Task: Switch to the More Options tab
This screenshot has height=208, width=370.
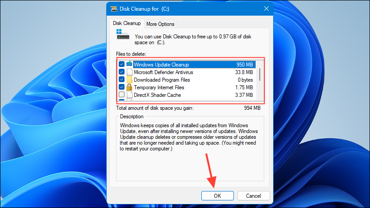Action: tap(160, 24)
